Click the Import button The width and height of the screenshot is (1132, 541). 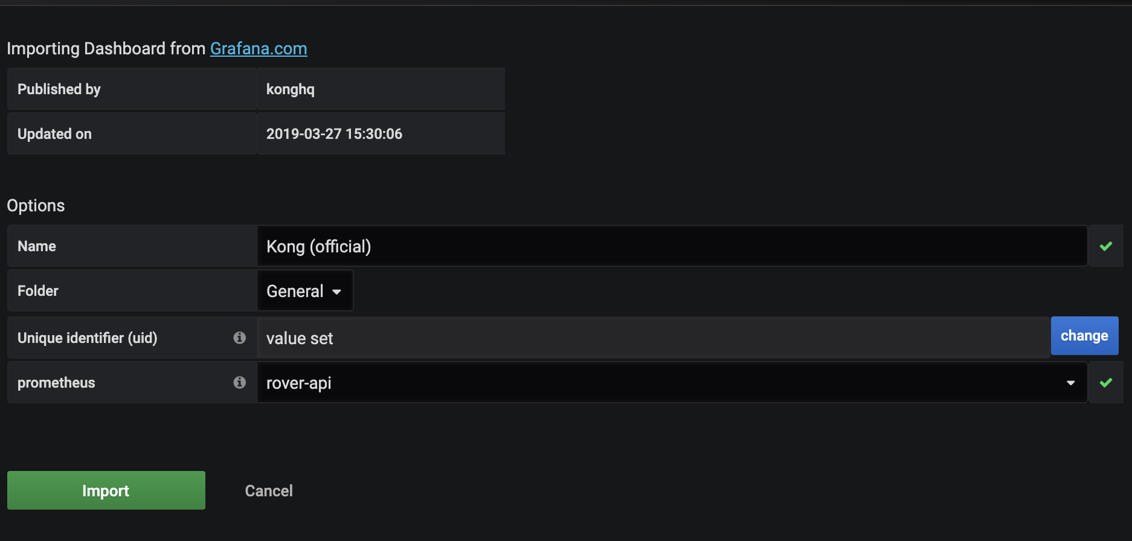pyautogui.click(x=106, y=490)
